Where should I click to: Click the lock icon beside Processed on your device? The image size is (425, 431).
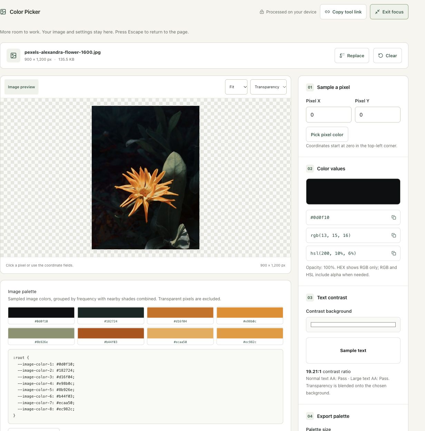(x=262, y=12)
